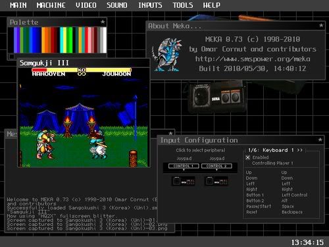Click the dragon mascot icon in About Meka
This screenshot has height=247, width=329.
(167, 55)
